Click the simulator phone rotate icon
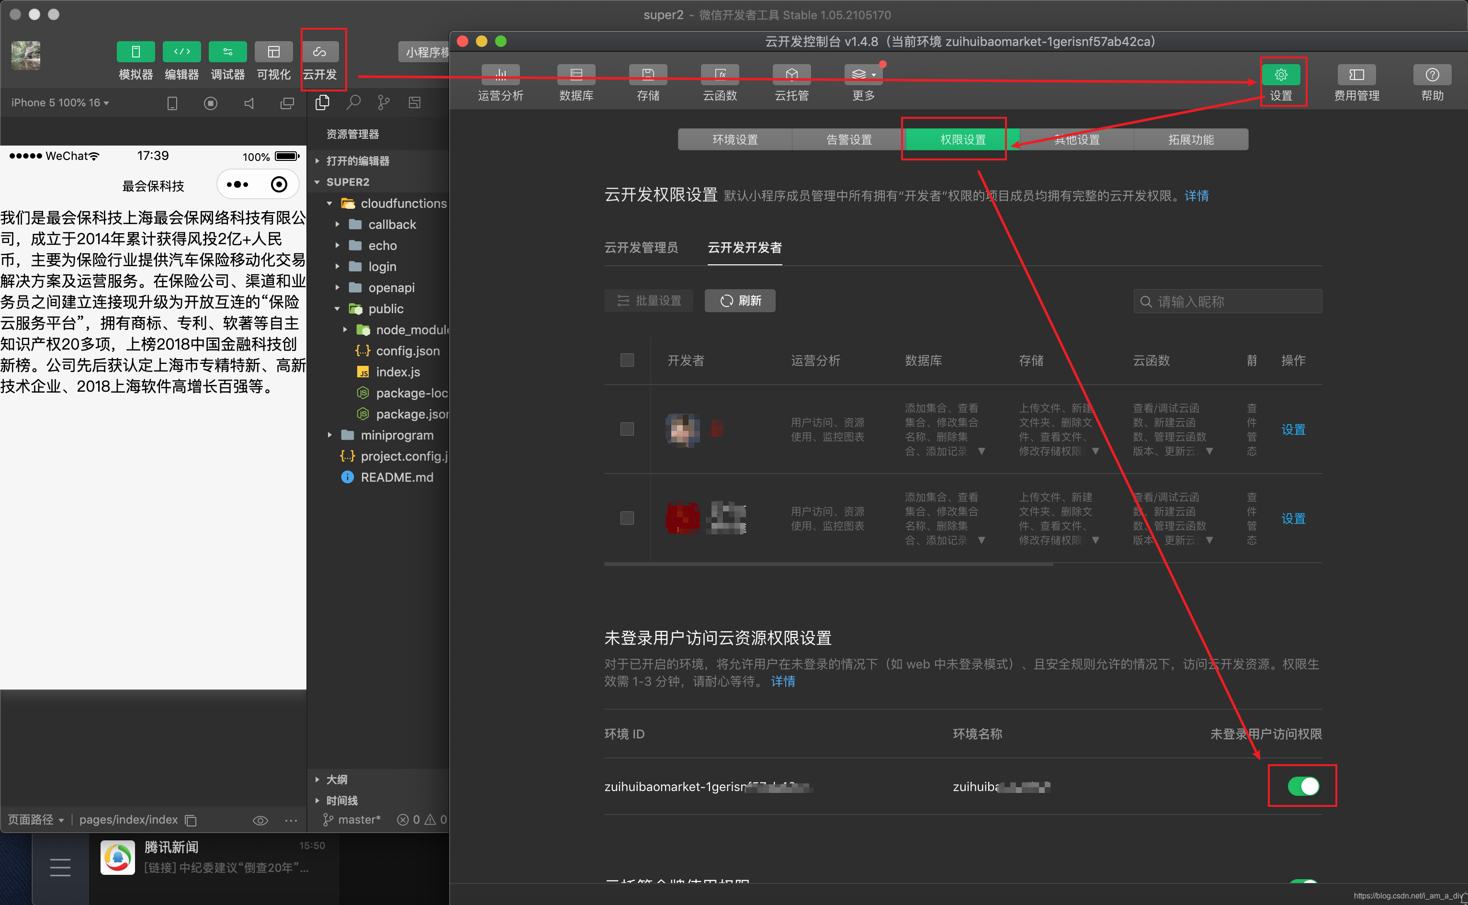The width and height of the screenshot is (1468, 905). tap(172, 103)
